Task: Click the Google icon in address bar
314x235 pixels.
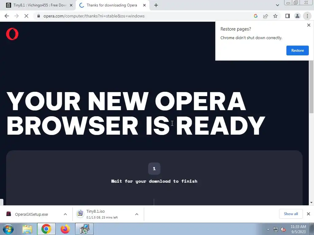Action: [255, 16]
